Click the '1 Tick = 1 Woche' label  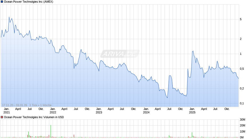[40, 105]
